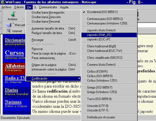Click the Anterior back arrow icon
156x121 pixels.
click(x=13, y=14)
